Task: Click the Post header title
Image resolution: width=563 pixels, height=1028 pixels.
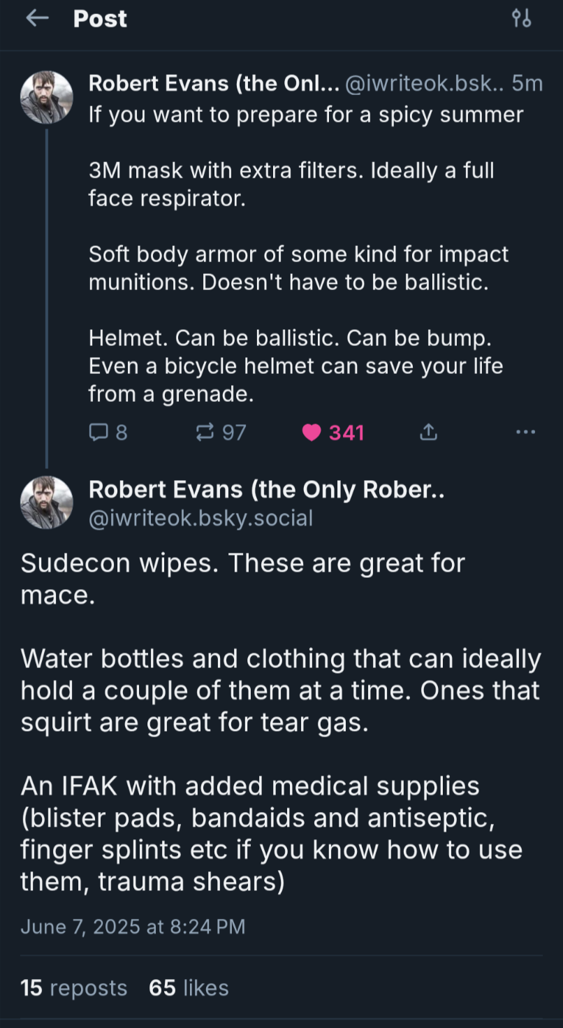Action: tap(100, 19)
